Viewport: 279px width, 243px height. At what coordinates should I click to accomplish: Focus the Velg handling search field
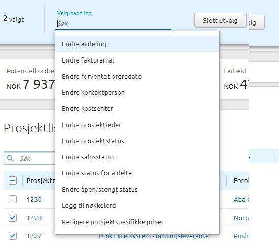(x=113, y=23)
